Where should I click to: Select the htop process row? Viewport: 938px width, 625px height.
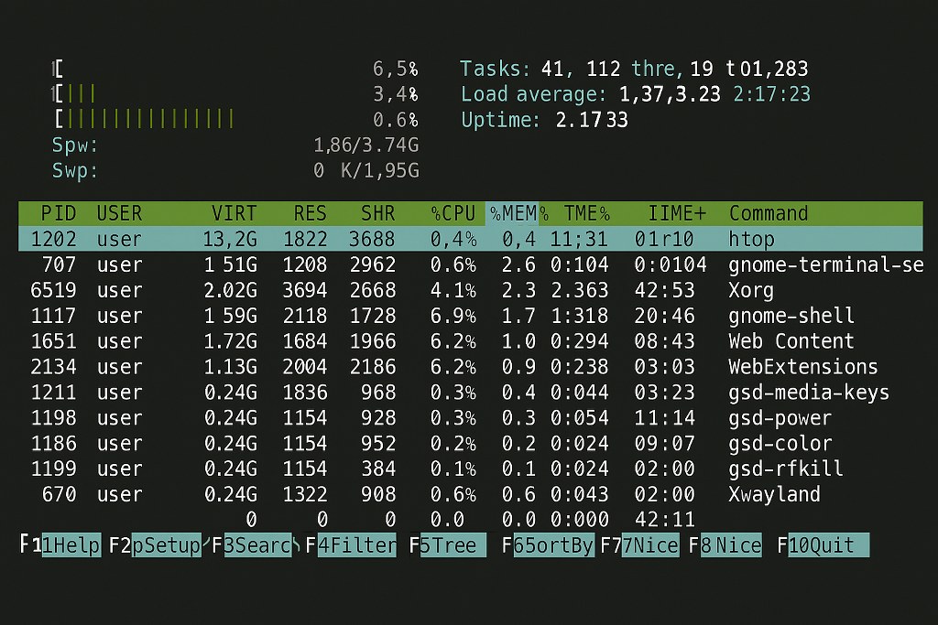click(470, 239)
